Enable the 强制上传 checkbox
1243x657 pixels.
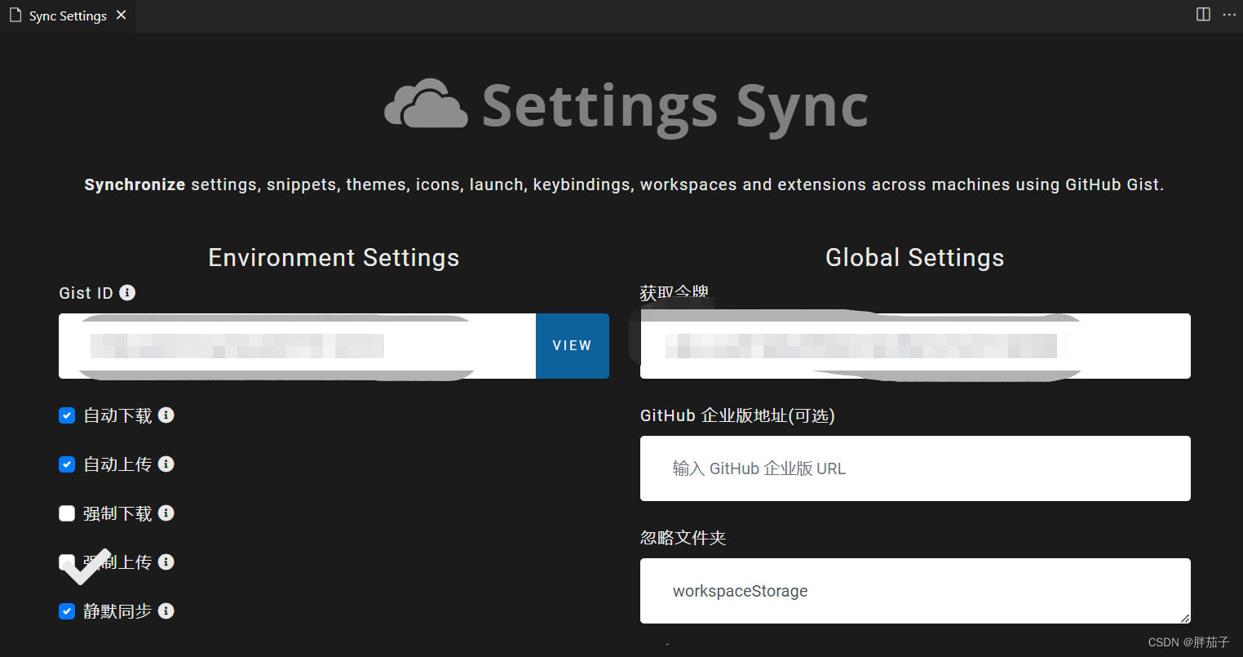coord(67,562)
